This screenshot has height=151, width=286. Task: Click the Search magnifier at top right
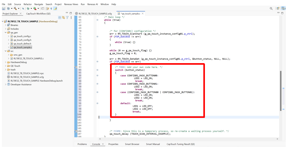point(272,9)
